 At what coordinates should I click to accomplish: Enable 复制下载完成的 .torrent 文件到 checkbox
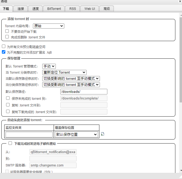click(x=8, y=112)
